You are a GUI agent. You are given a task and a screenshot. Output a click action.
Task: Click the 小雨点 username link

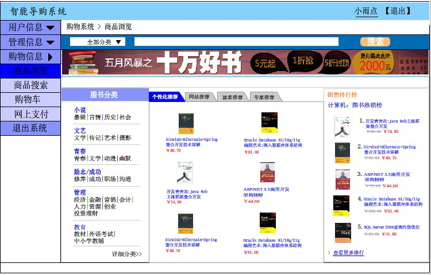point(367,11)
